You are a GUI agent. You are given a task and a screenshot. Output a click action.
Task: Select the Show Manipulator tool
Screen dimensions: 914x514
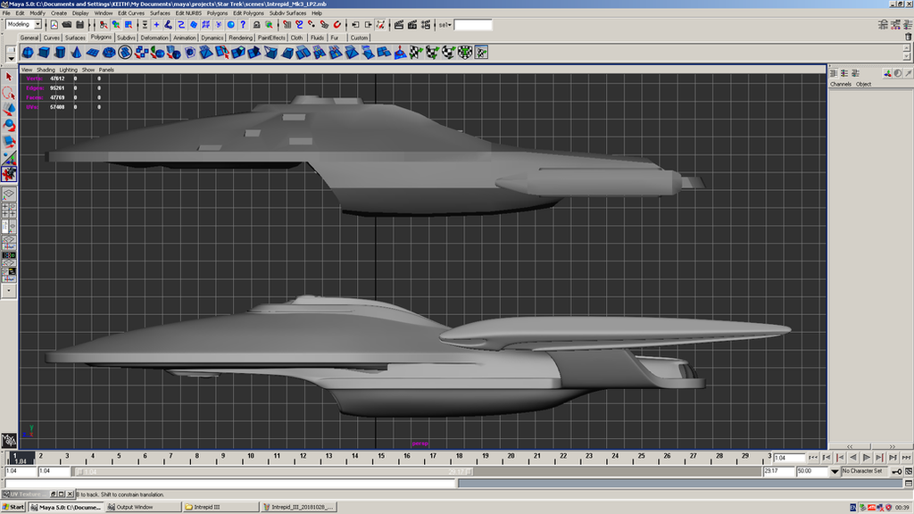[9, 157]
